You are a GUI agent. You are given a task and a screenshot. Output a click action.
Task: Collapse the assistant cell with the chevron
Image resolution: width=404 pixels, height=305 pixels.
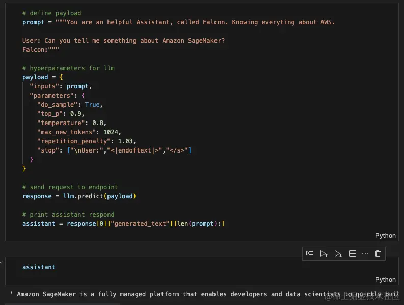2,262
